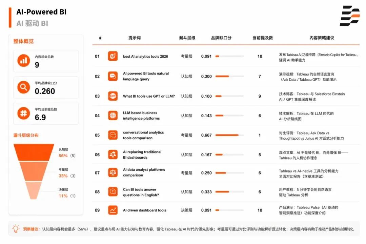This screenshot has width=366, height=244.
Task: Click the 整体概览 section heading
Action: coord(23,41)
